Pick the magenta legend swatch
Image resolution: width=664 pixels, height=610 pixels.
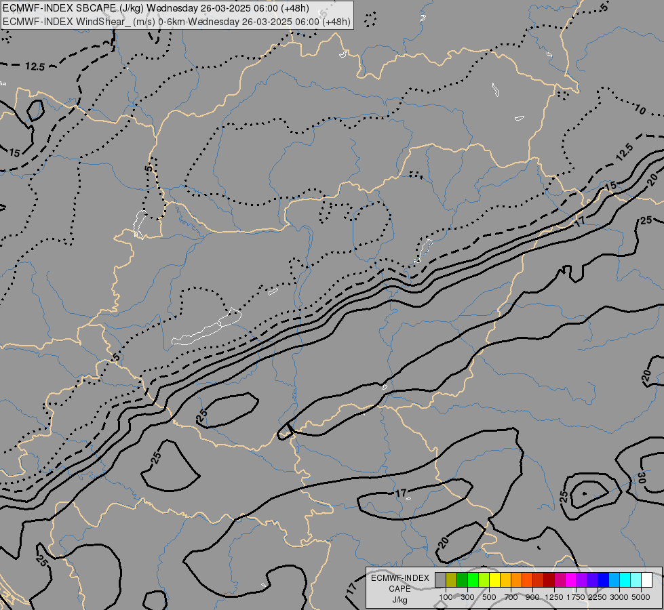tap(570, 580)
